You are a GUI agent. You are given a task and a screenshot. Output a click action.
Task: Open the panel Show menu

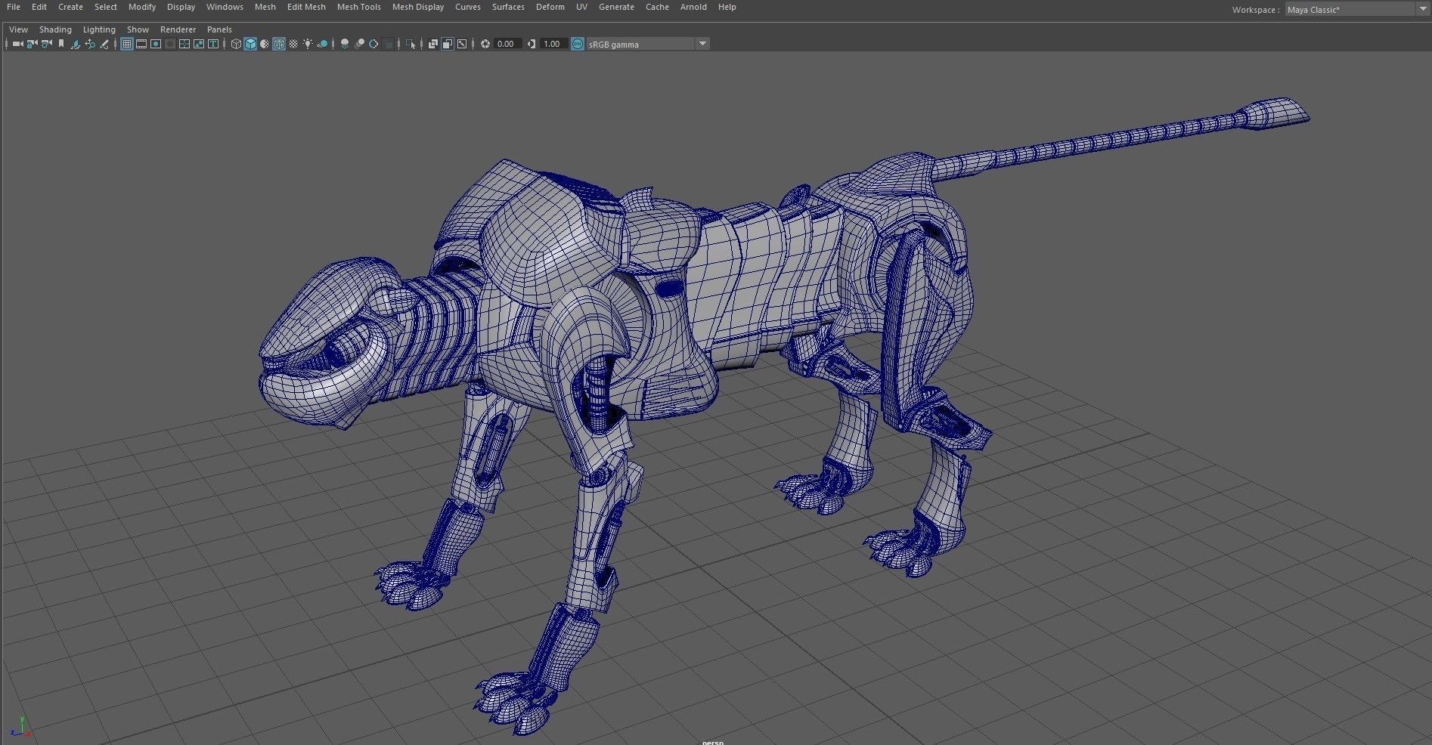tap(138, 29)
